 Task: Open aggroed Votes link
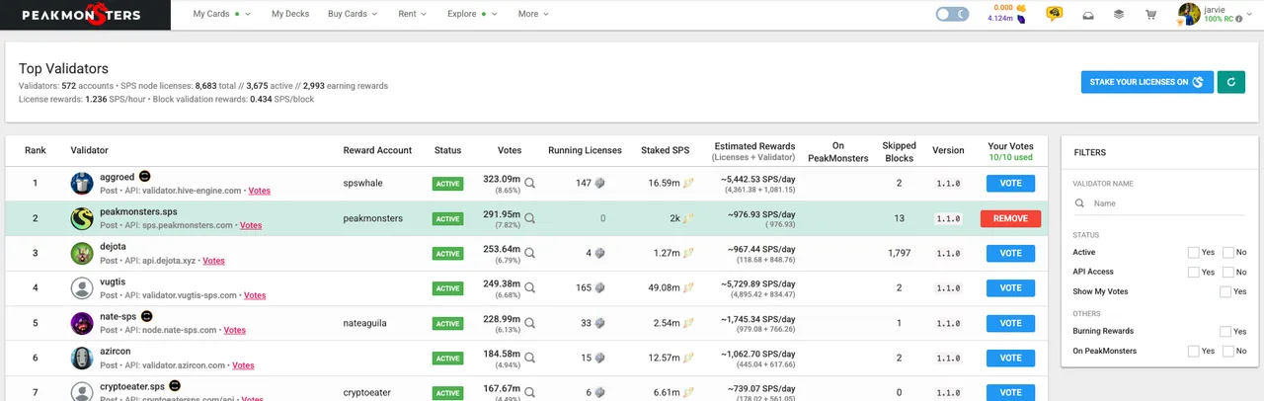[260, 190]
